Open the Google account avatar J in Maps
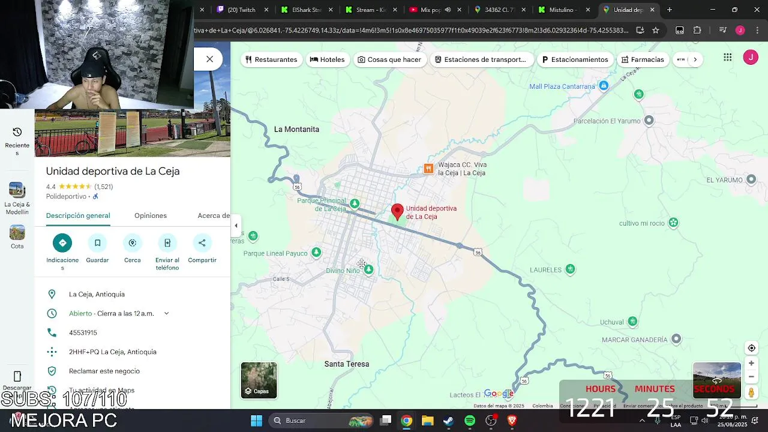Image resolution: width=768 pixels, height=432 pixels. click(x=751, y=57)
